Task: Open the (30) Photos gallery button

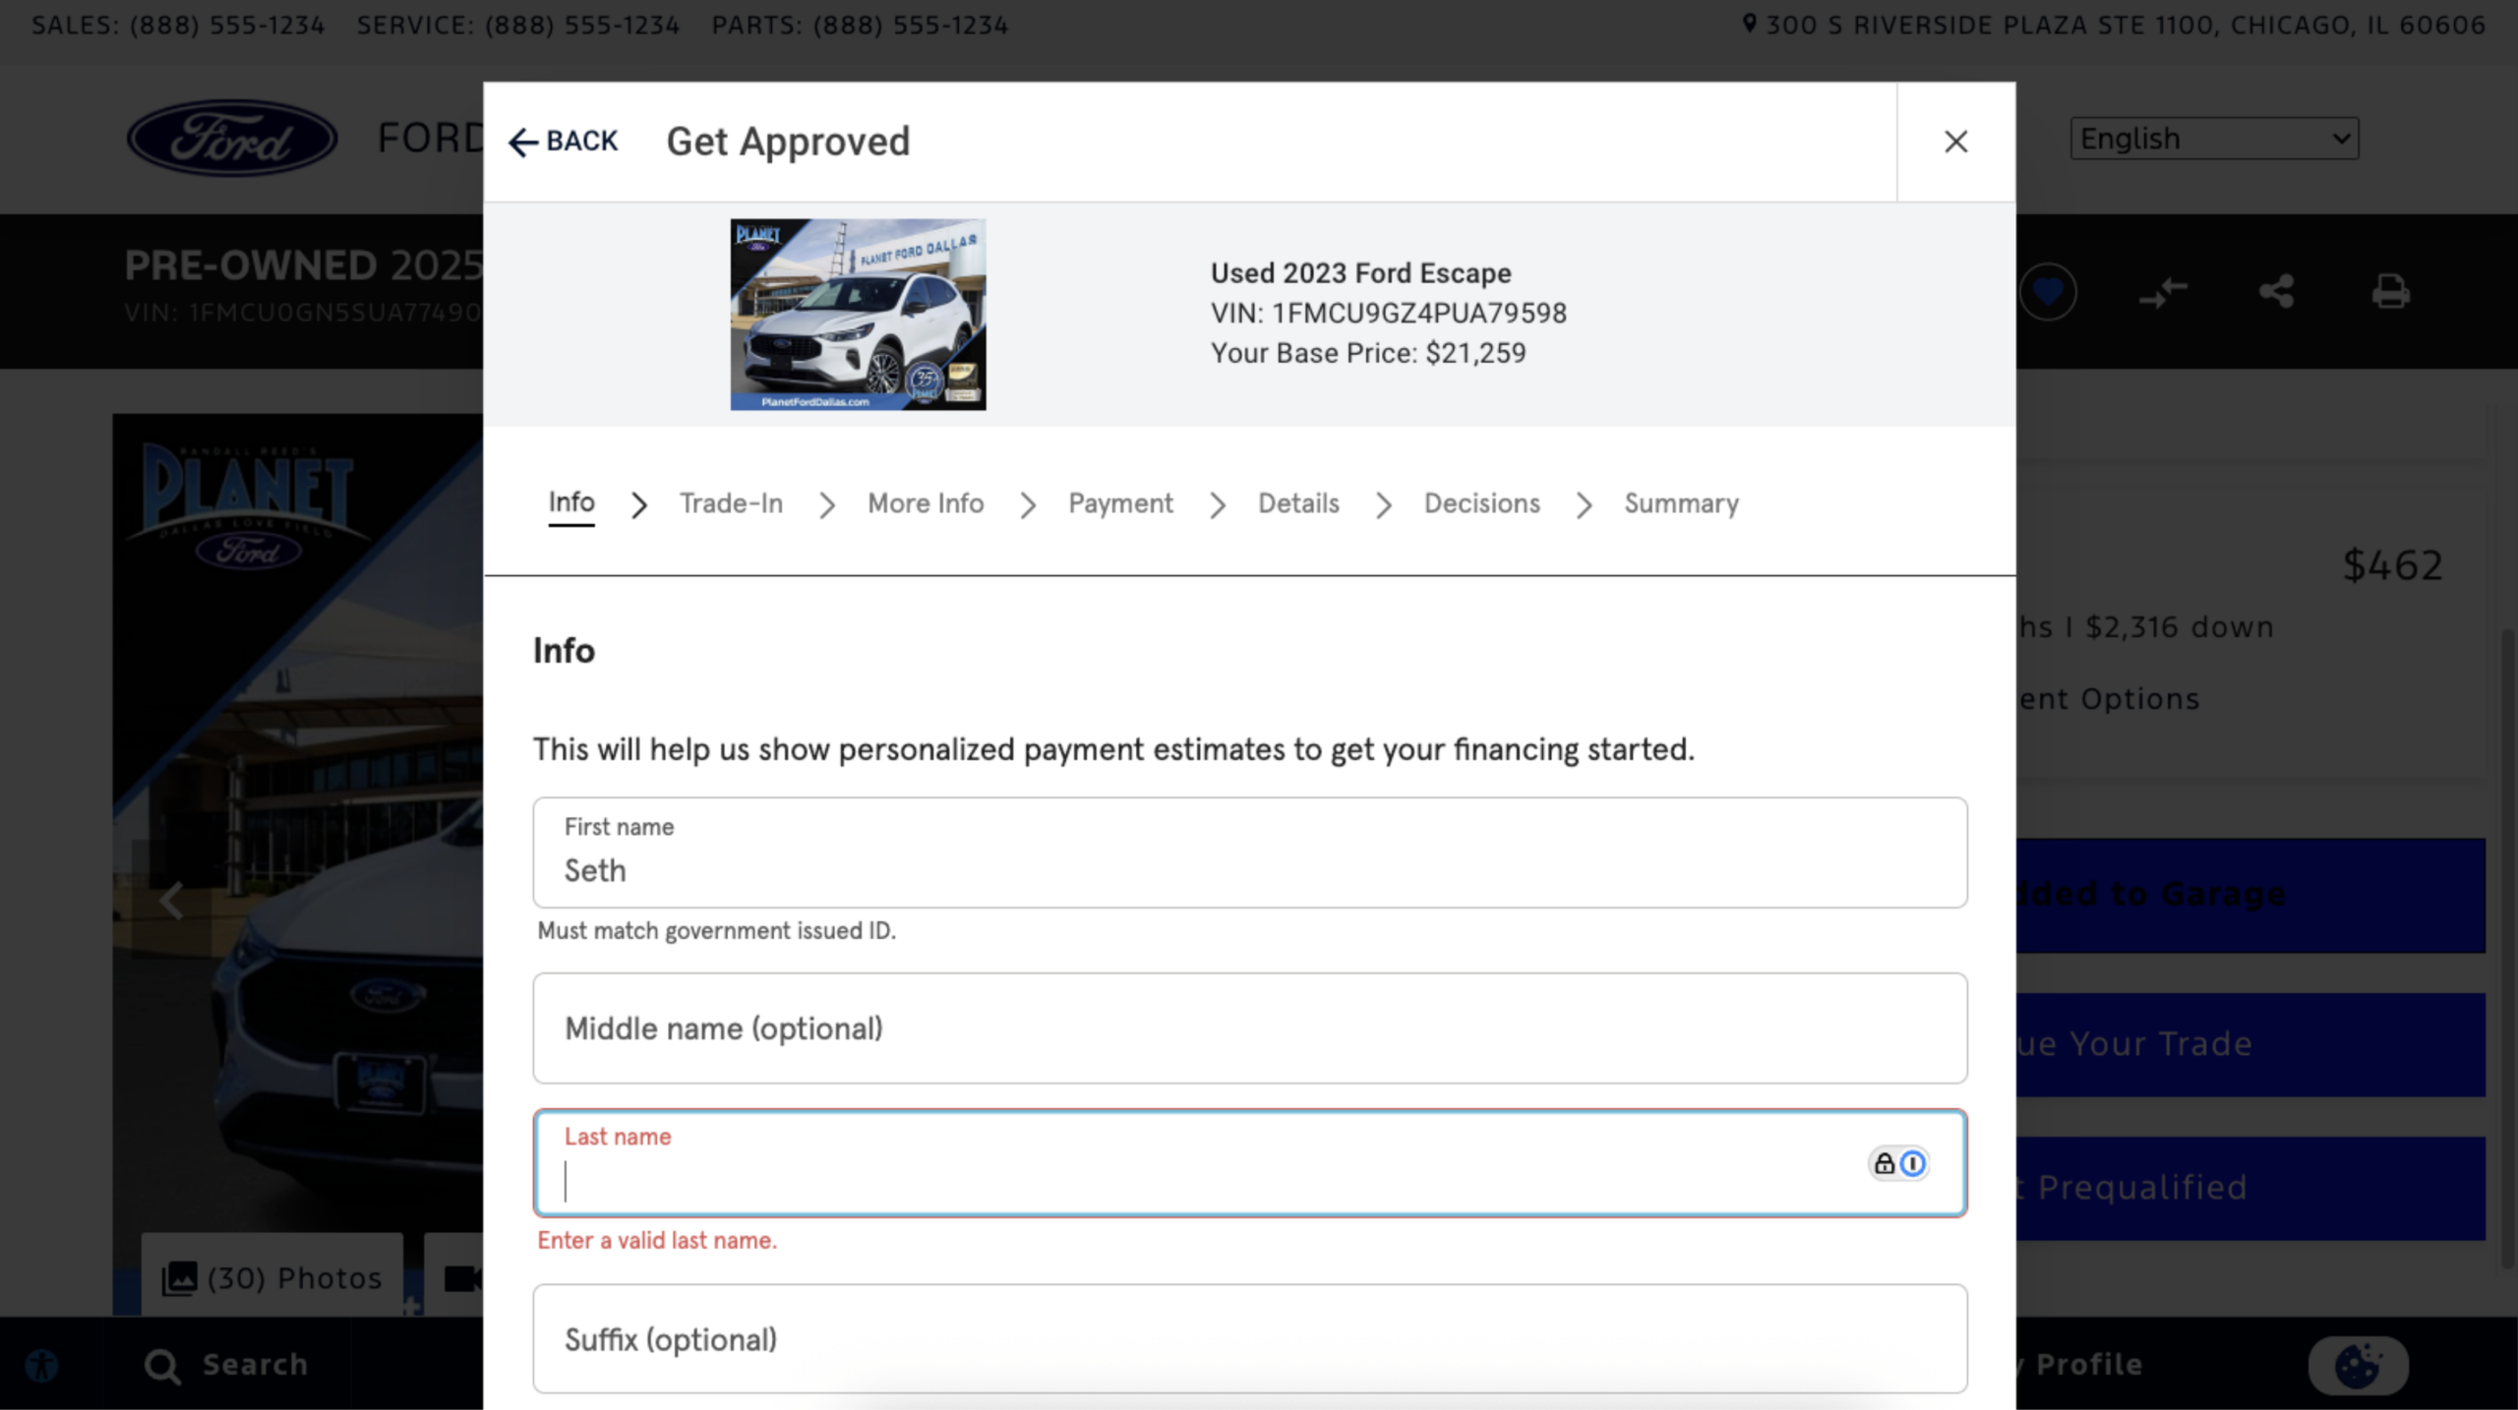Action: [272, 1277]
